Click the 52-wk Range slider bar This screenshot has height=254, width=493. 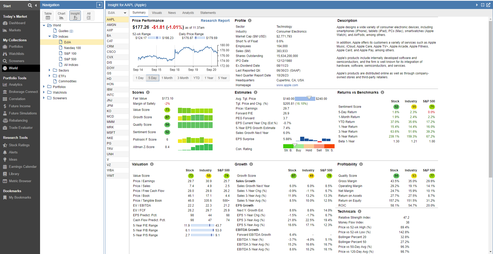pos(154,38)
